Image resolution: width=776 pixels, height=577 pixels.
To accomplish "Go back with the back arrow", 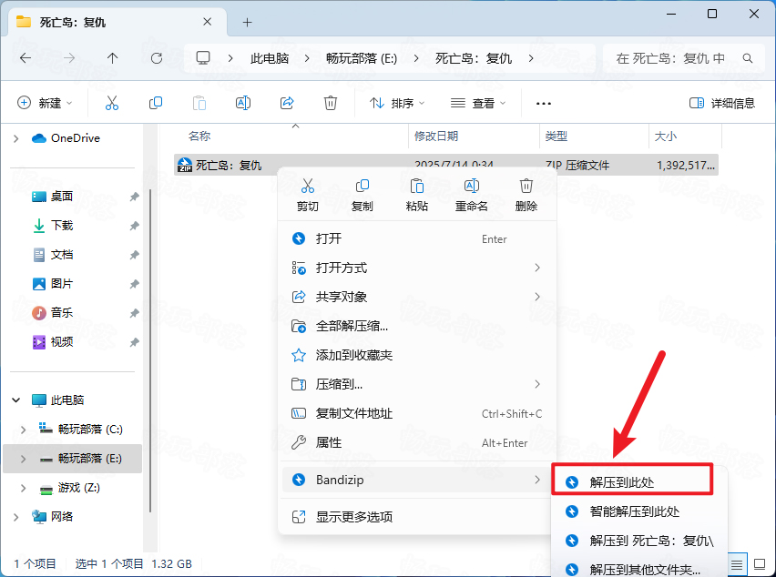I will (x=26, y=58).
